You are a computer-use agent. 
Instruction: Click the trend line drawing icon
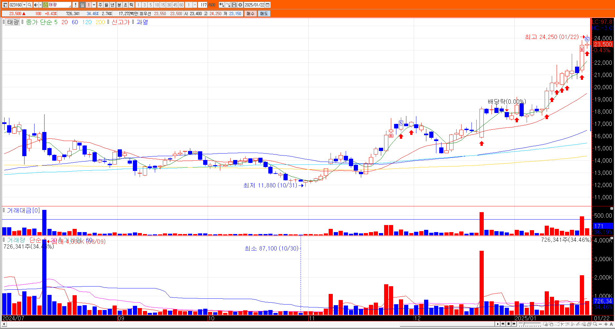(579, 324)
